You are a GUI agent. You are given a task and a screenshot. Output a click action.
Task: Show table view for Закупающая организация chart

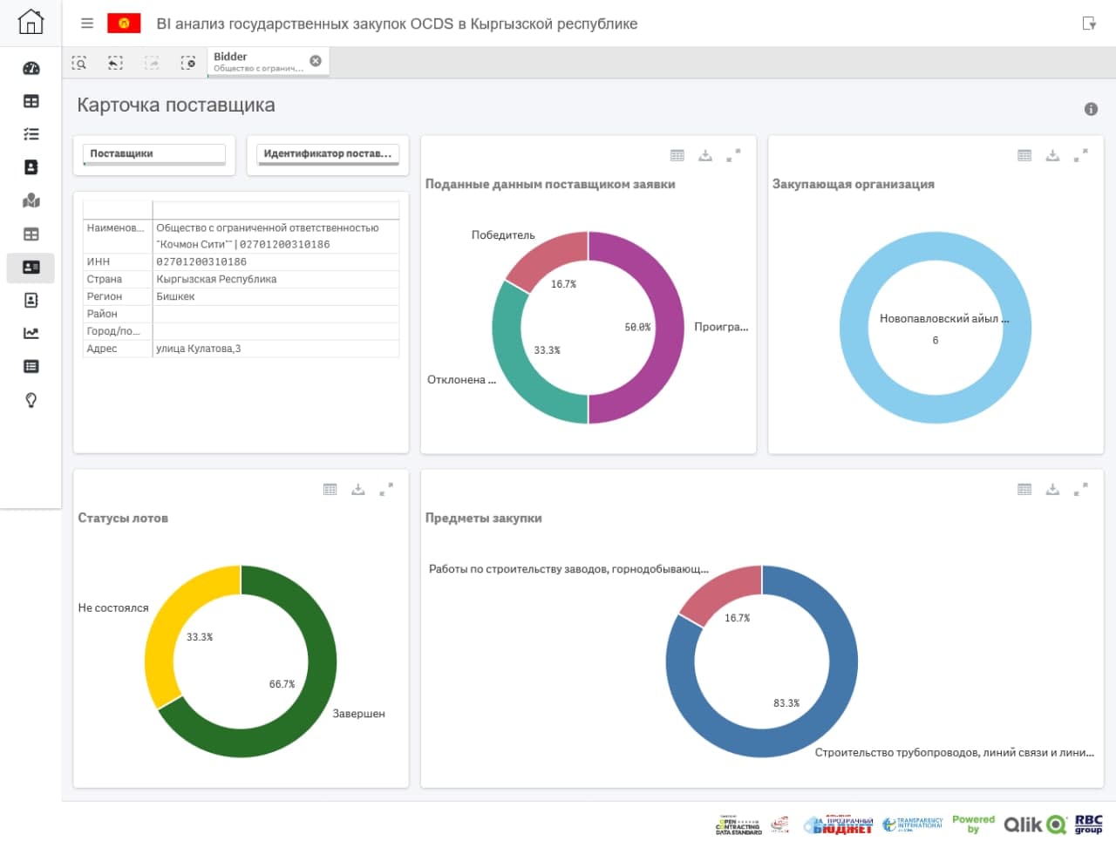click(1024, 155)
